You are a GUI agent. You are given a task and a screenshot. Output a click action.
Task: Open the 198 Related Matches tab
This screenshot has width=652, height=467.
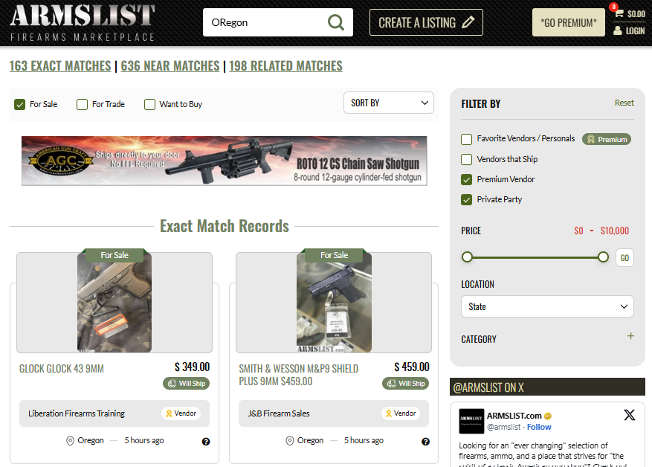285,66
